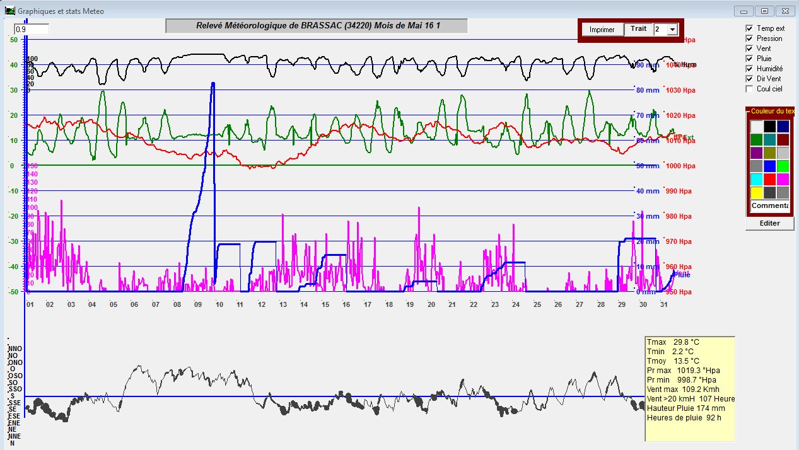This screenshot has width=799, height=450.
Task: Pick the red color swatch
Action: tap(769, 179)
